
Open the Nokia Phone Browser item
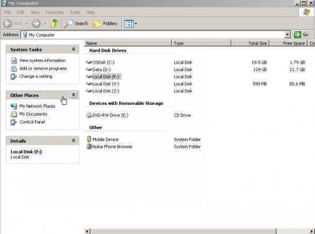109,147
